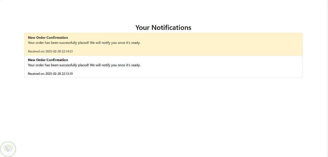Click "Received on:" label in the white notification
328x157 pixels.
[36, 74]
